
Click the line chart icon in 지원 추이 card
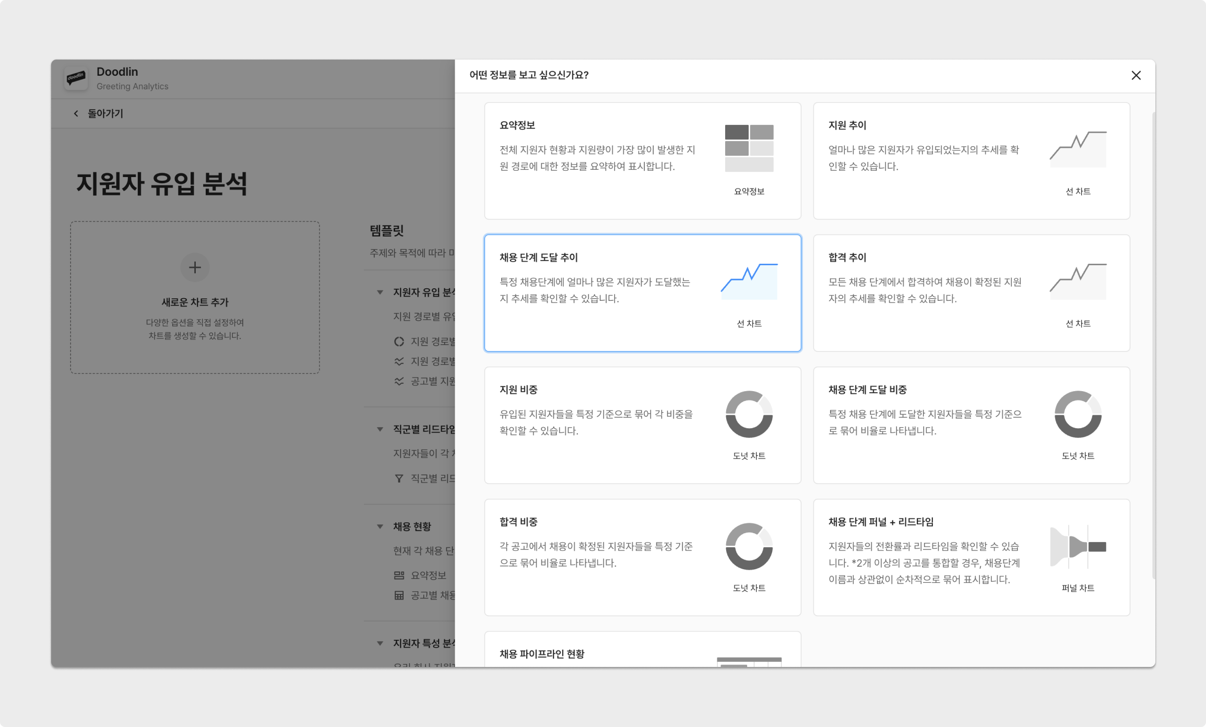(1078, 149)
